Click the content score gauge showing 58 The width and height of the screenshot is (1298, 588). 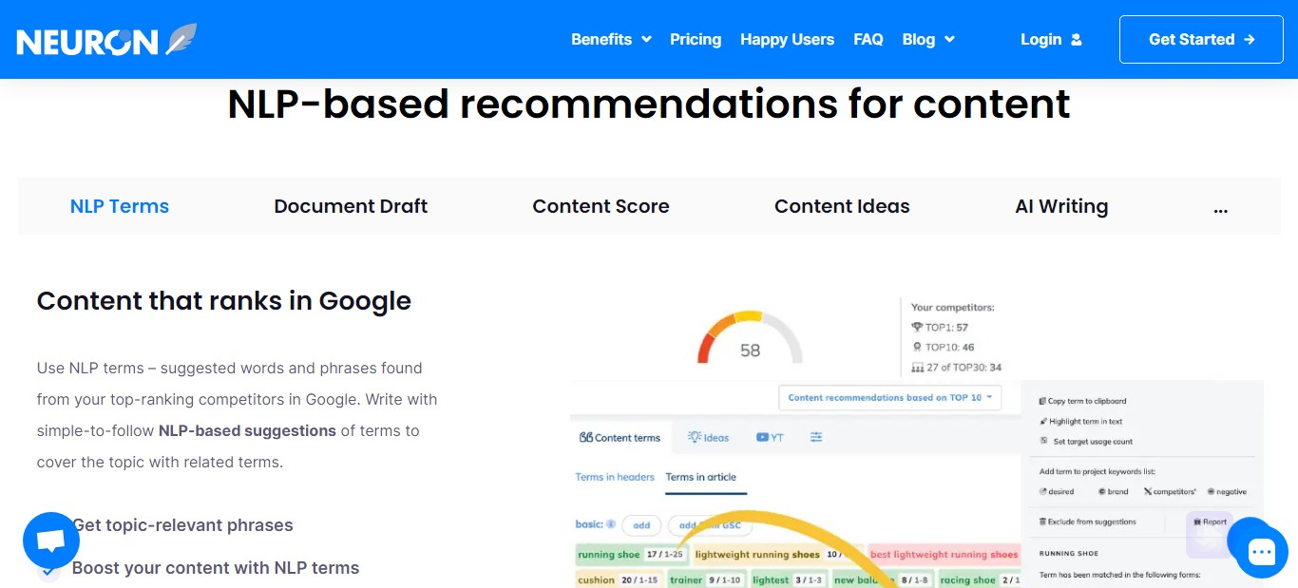(x=750, y=338)
